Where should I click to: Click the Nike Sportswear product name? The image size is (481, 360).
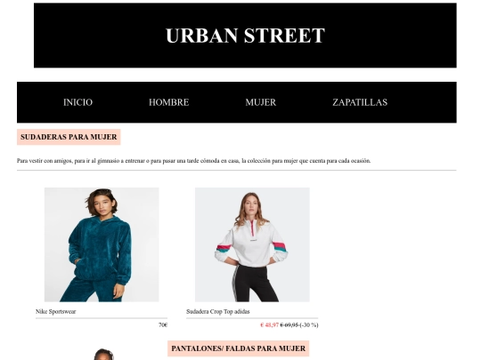pyautogui.click(x=55, y=312)
